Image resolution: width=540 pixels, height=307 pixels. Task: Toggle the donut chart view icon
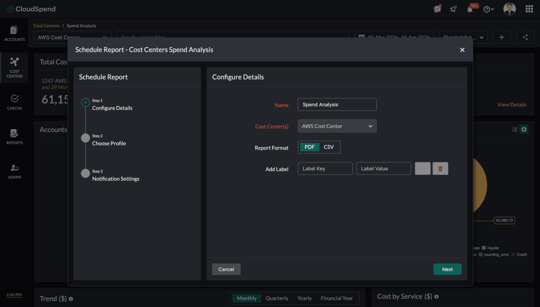[524, 129]
